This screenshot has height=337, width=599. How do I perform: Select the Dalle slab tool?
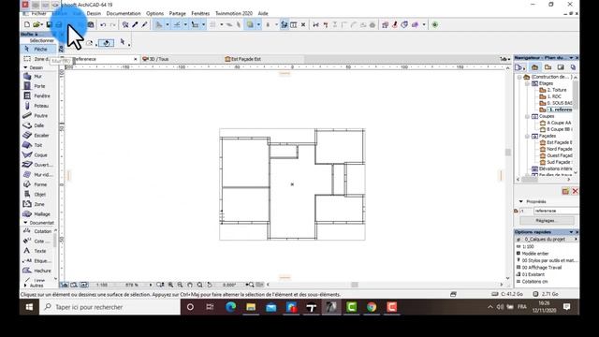pos(37,125)
